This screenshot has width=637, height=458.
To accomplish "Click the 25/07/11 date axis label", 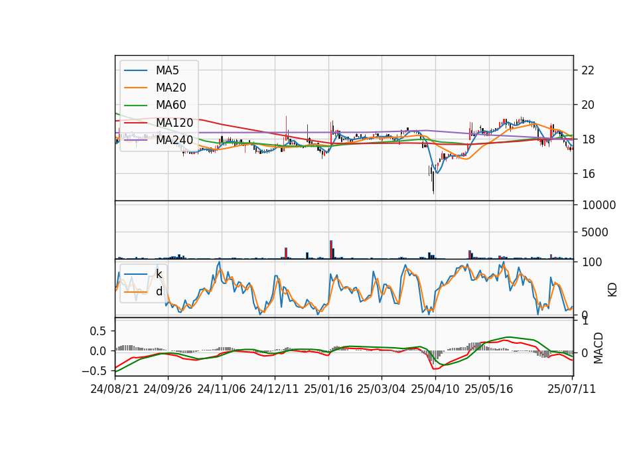I will [571, 389].
